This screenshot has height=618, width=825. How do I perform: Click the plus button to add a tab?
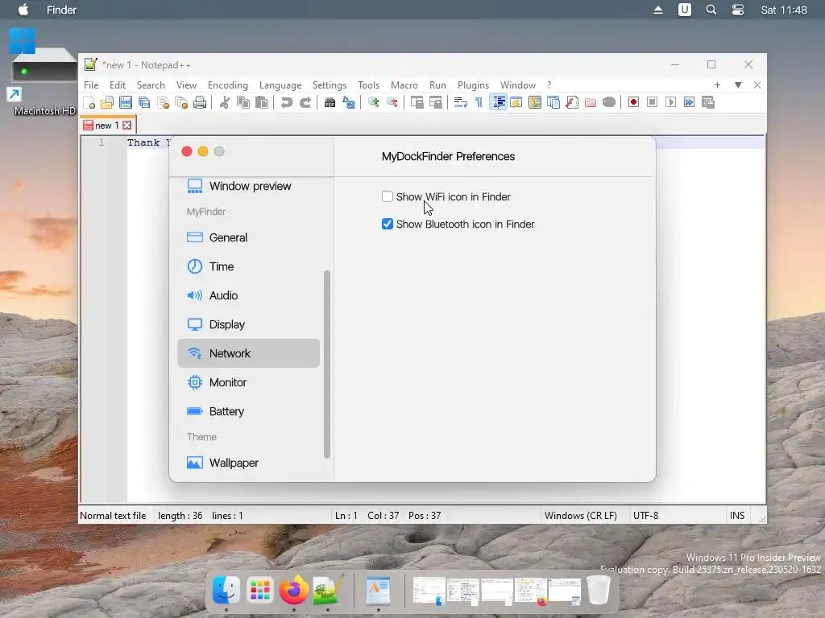717,85
